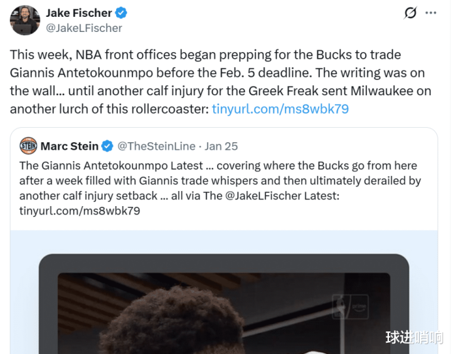Click the Jan 25 timestamp
451x354 pixels.
[x=221, y=146]
